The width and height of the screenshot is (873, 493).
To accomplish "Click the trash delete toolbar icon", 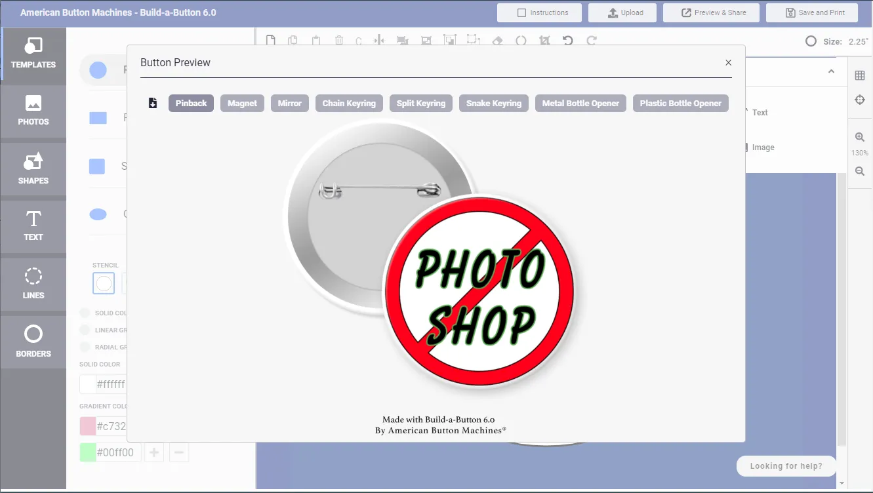I will (x=339, y=41).
